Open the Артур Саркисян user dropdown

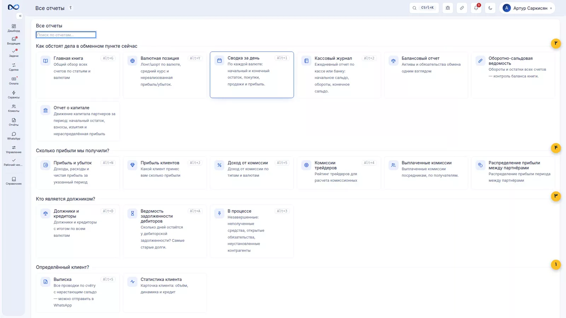tap(527, 8)
